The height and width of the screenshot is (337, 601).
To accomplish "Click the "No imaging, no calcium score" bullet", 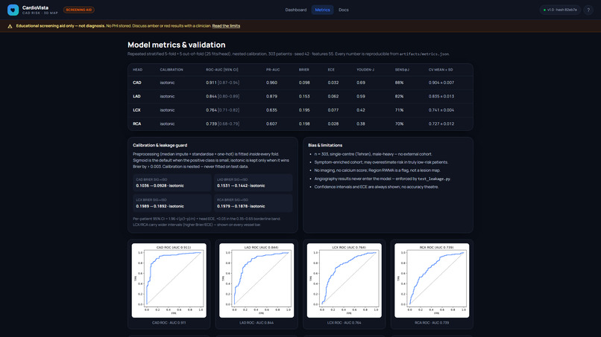I will point(377,170).
